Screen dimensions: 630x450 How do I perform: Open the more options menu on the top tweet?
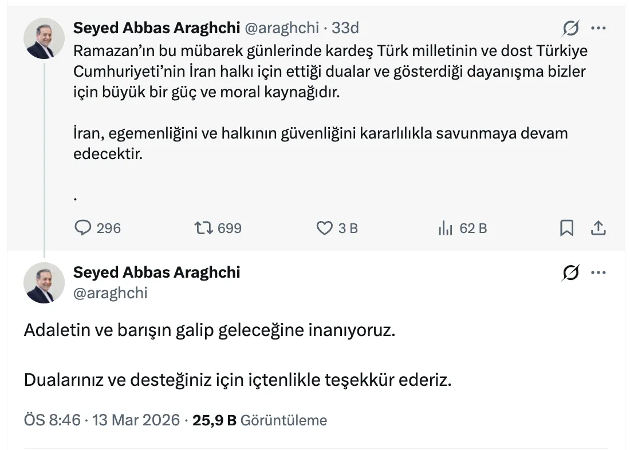coord(599,26)
